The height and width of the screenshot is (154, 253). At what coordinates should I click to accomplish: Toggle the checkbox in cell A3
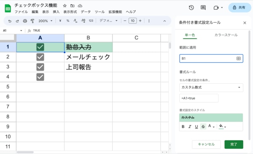[40, 67]
